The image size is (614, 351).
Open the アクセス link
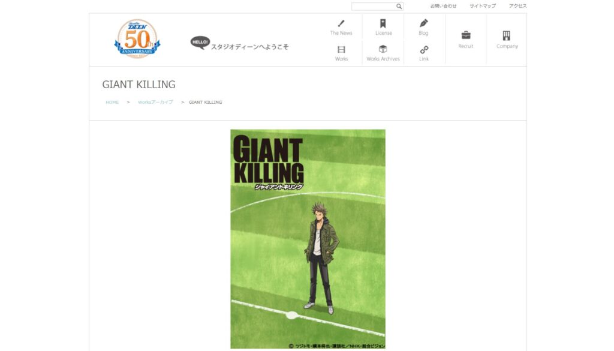tap(517, 6)
